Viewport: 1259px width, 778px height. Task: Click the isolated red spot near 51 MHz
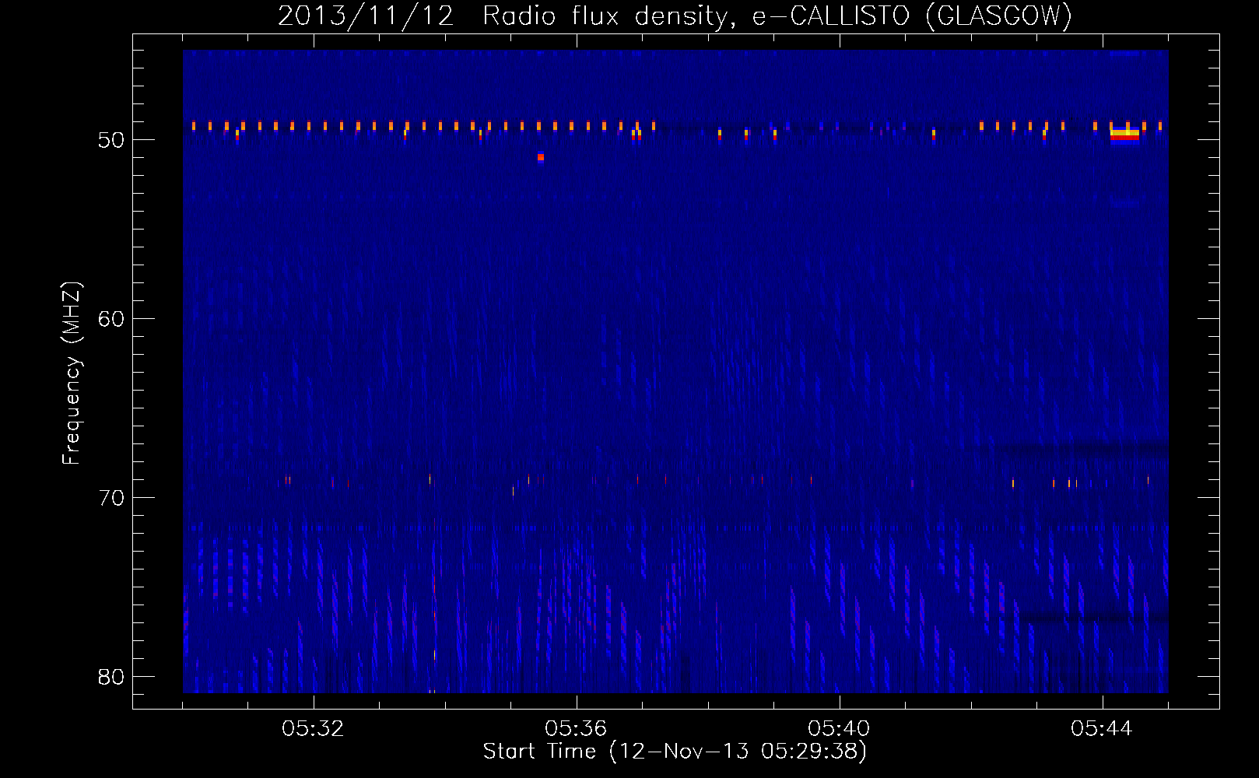(541, 157)
